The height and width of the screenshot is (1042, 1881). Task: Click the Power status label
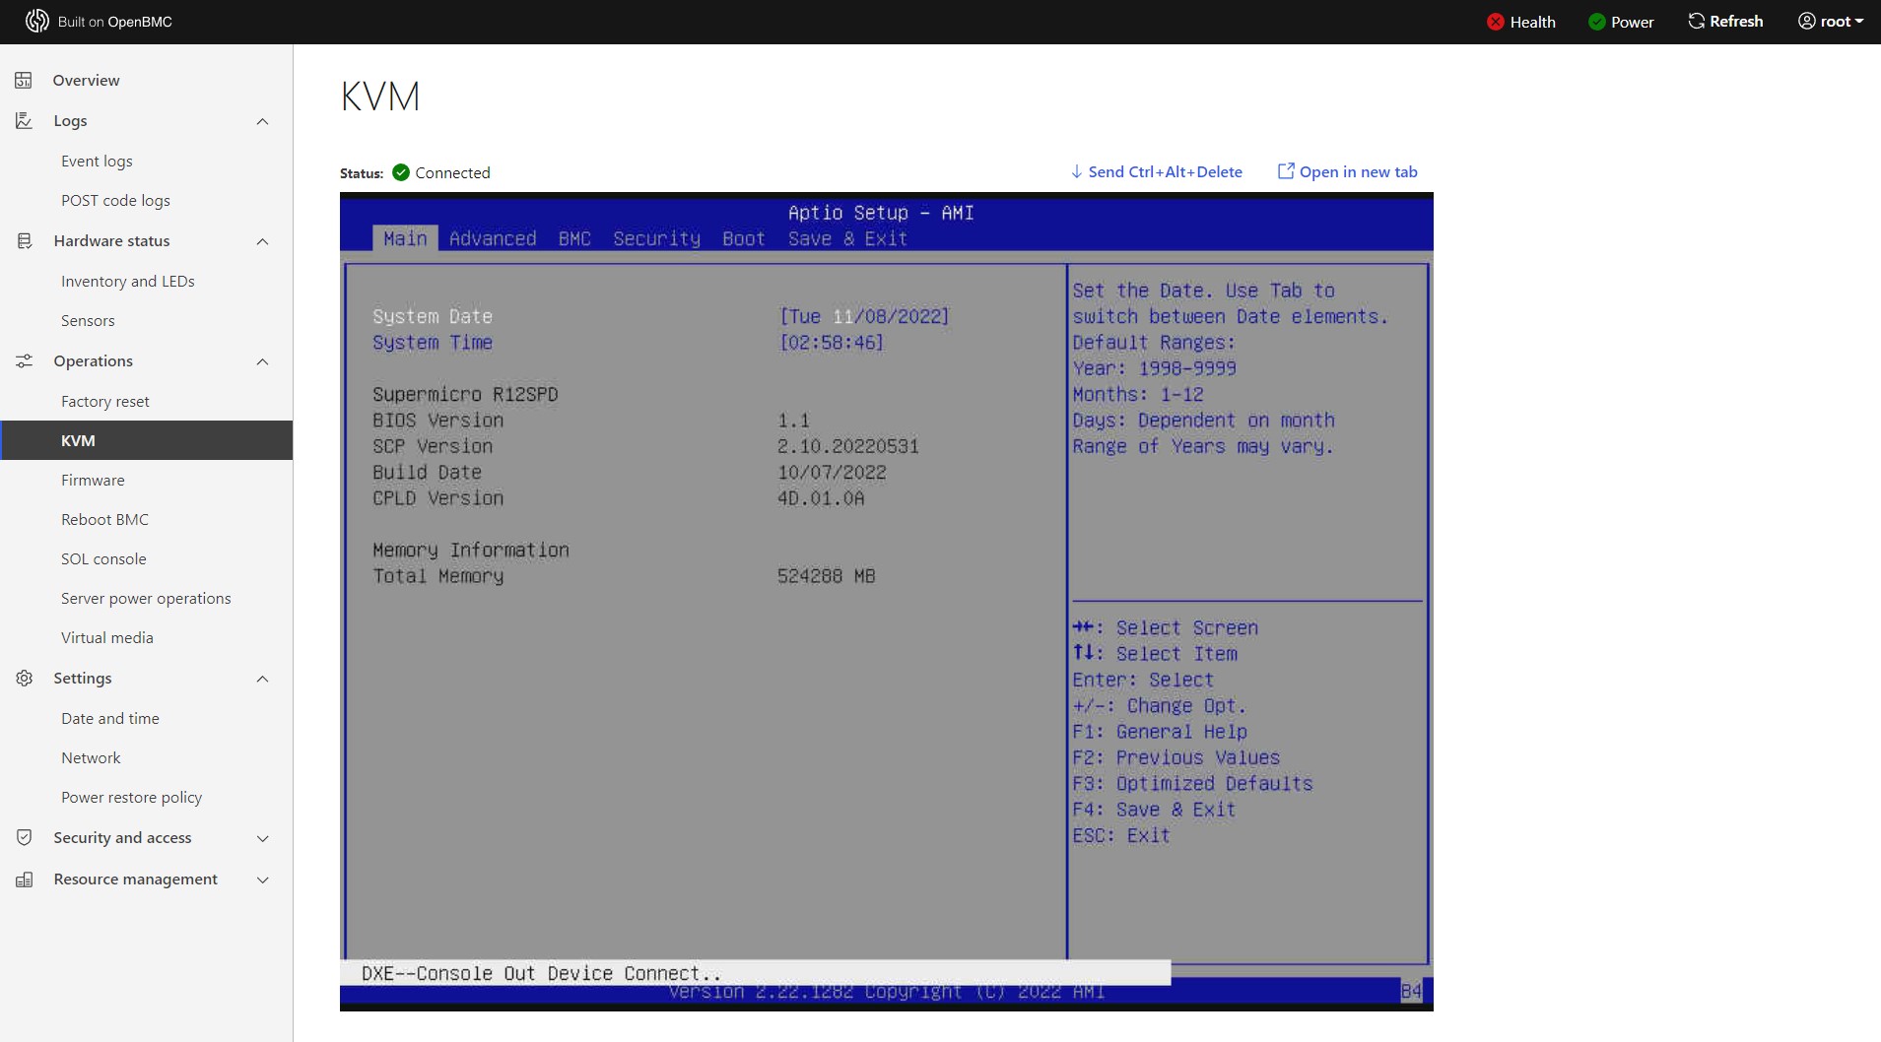[x=1632, y=22]
